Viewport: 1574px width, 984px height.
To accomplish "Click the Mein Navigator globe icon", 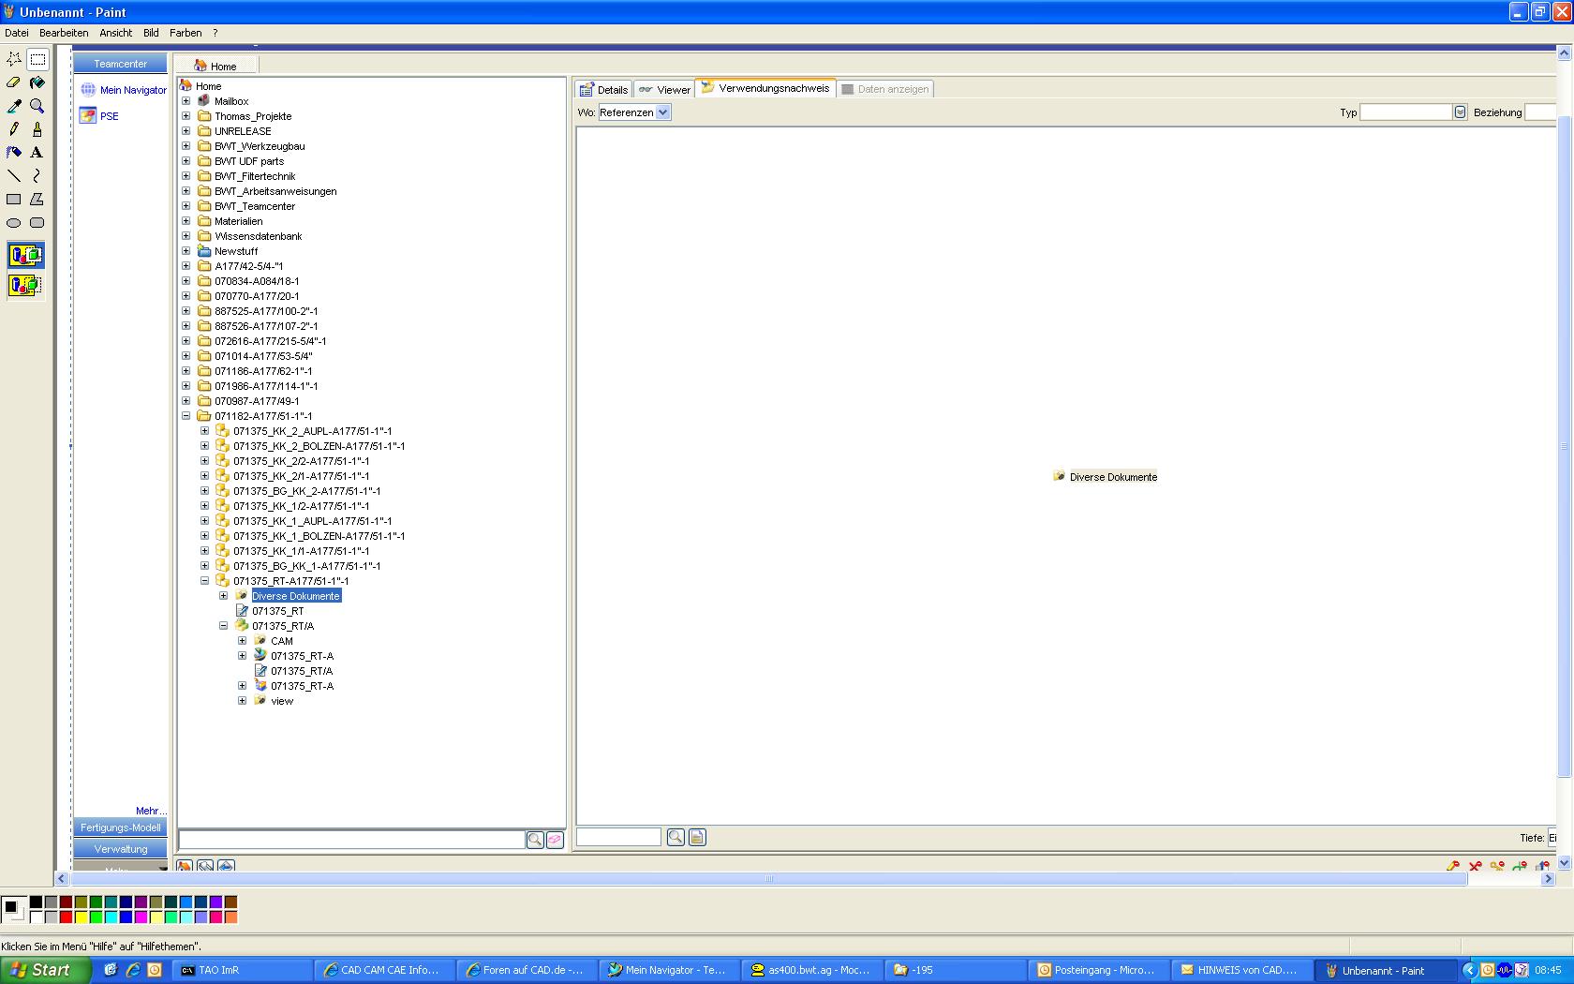I will coord(88,90).
